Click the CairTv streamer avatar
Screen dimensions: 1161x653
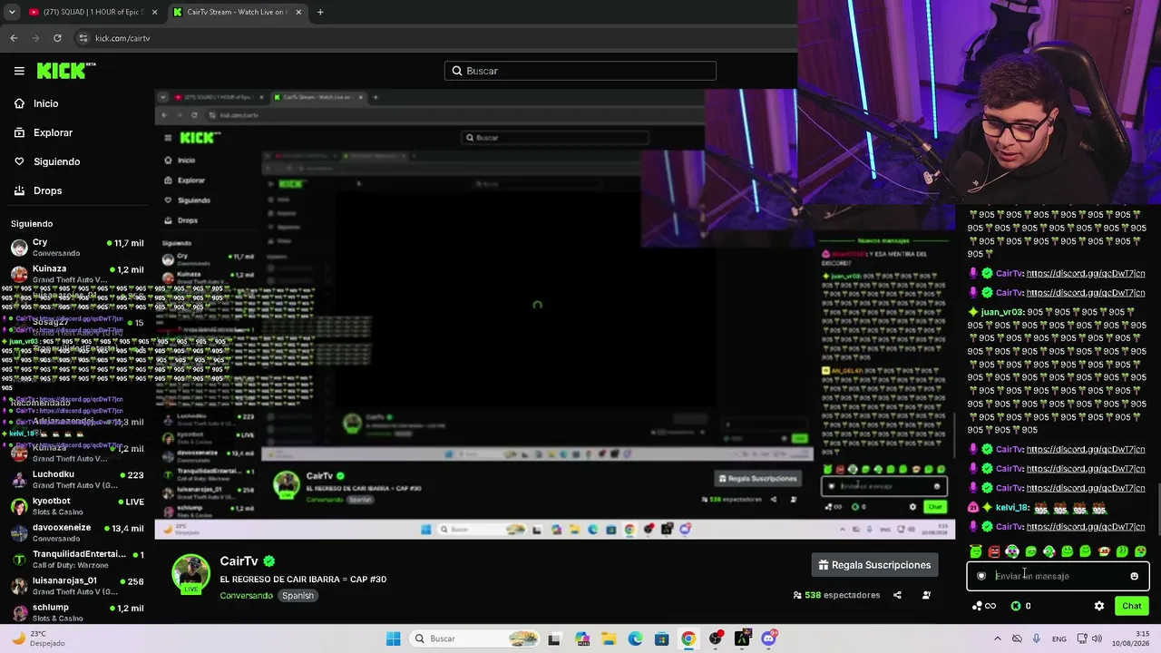tap(190, 575)
